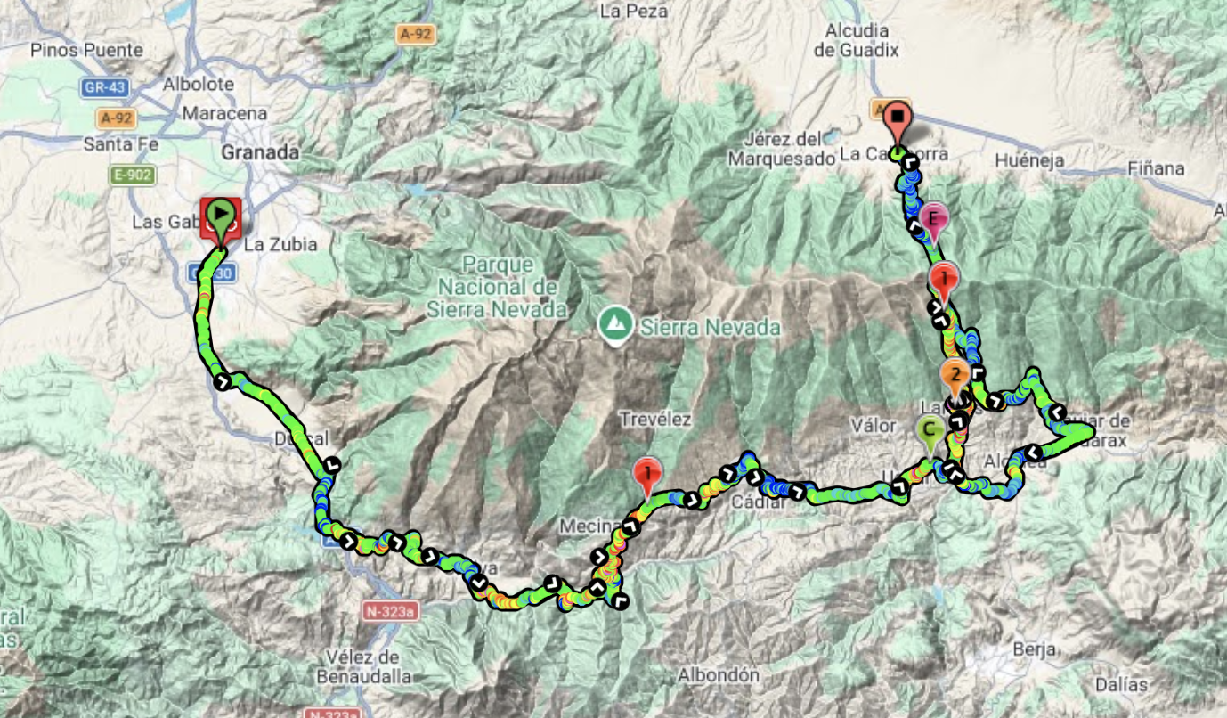Select the finish marker with black stop square
This screenshot has width=1227, height=718.
pos(898,121)
